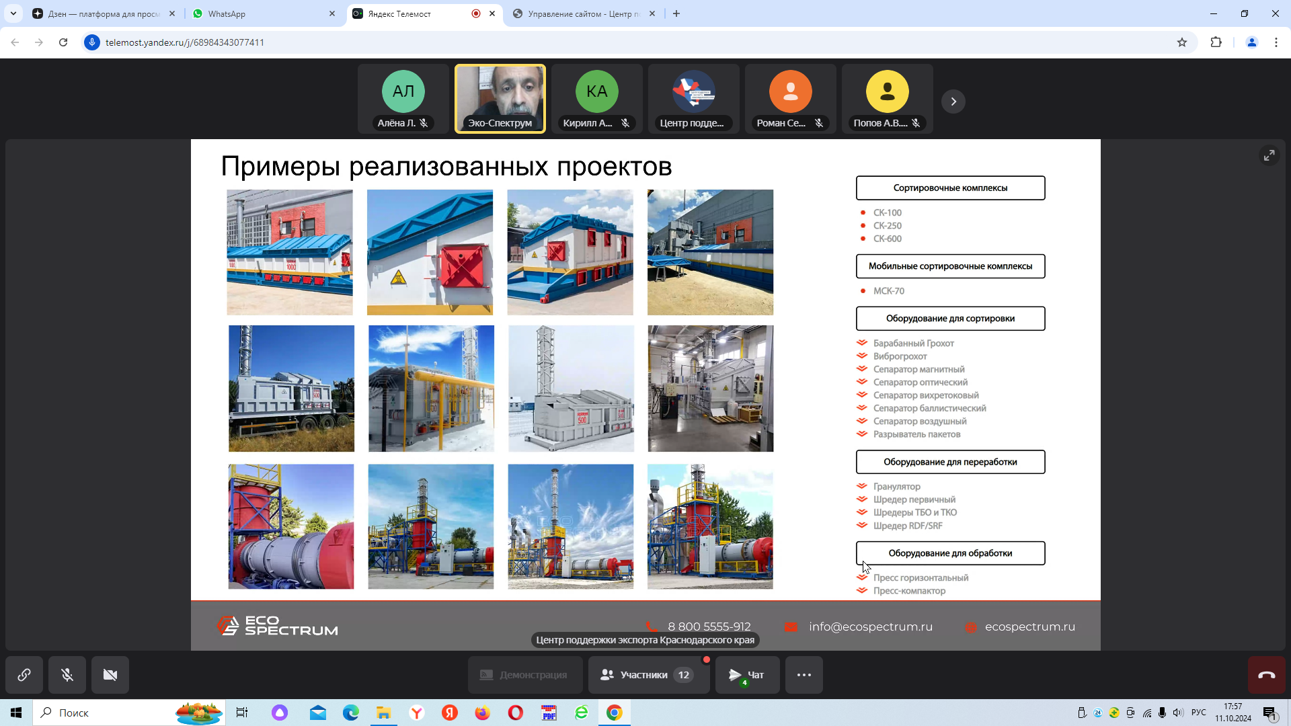Open a new browser tab
1291x726 pixels.
[676, 13]
